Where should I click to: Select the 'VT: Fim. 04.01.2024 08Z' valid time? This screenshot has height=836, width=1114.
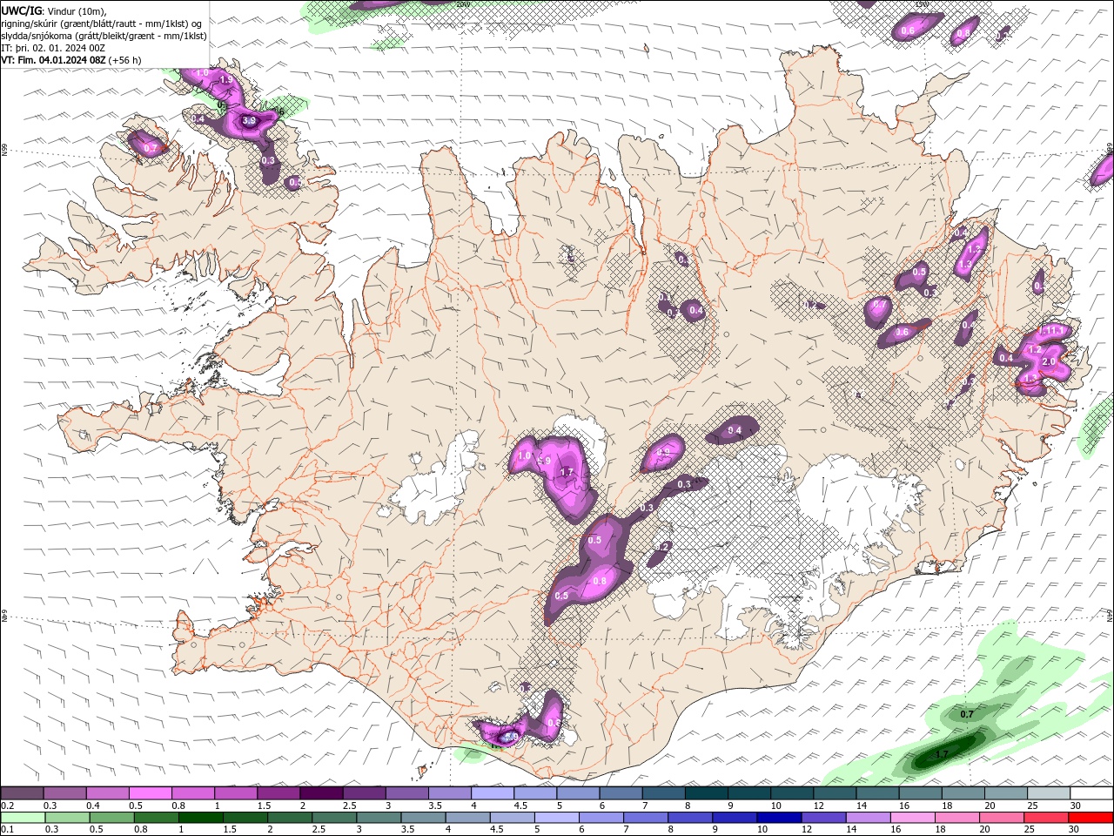point(53,60)
